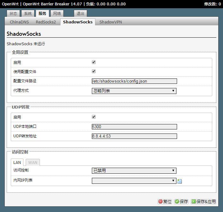Toggle the 使用配置文件 checkbox
This screenshot has width=223, height=212.
tap(94, 71)
